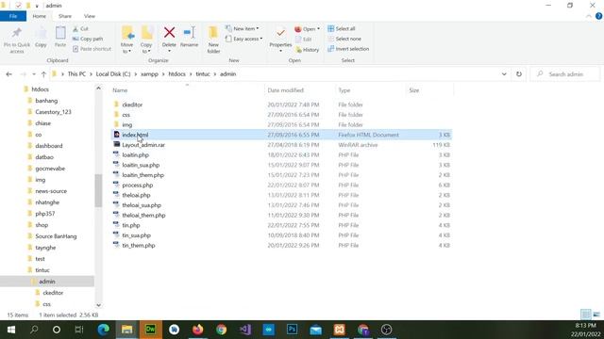Select the ckeditor folder in file list
The image size is (604, 339).
click(132, 105)
